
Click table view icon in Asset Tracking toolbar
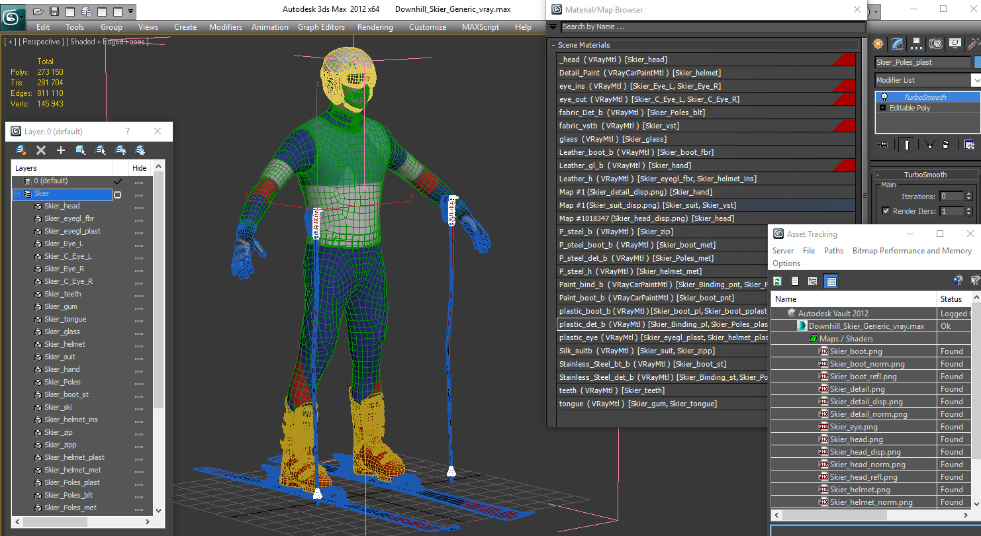pyautogui.click(x=831, y=281)
